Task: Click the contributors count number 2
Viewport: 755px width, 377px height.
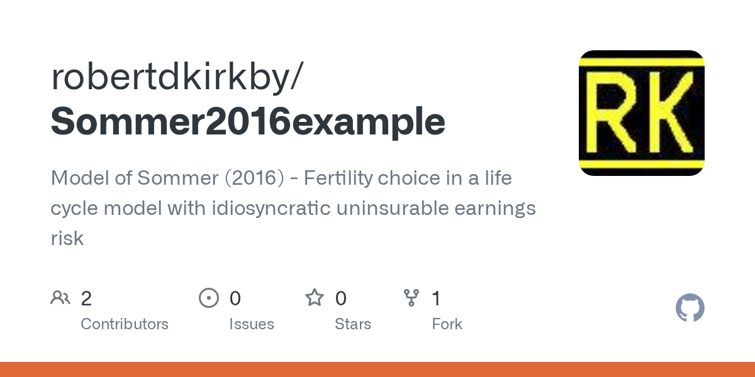Action: pos(86,298)
